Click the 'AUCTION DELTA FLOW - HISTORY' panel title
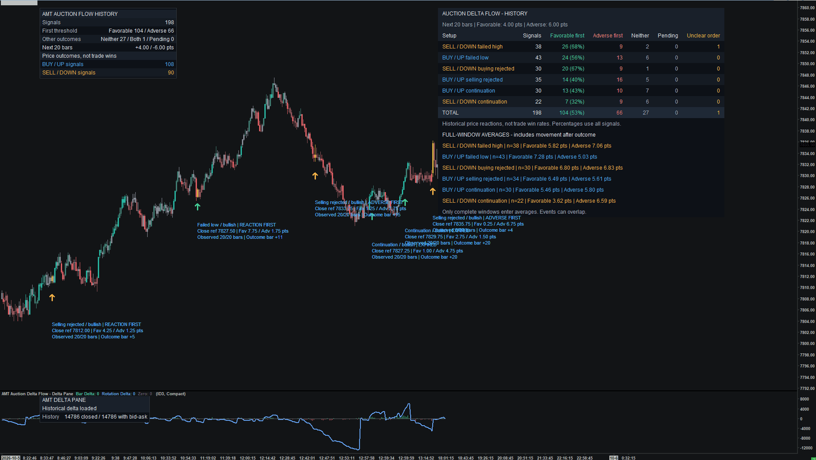 tap(485, 14)
